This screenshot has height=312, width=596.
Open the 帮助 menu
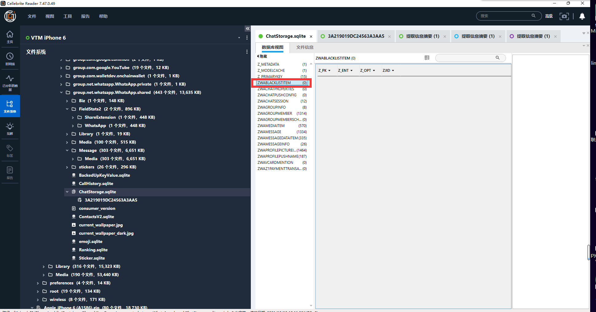click(103, 16)
